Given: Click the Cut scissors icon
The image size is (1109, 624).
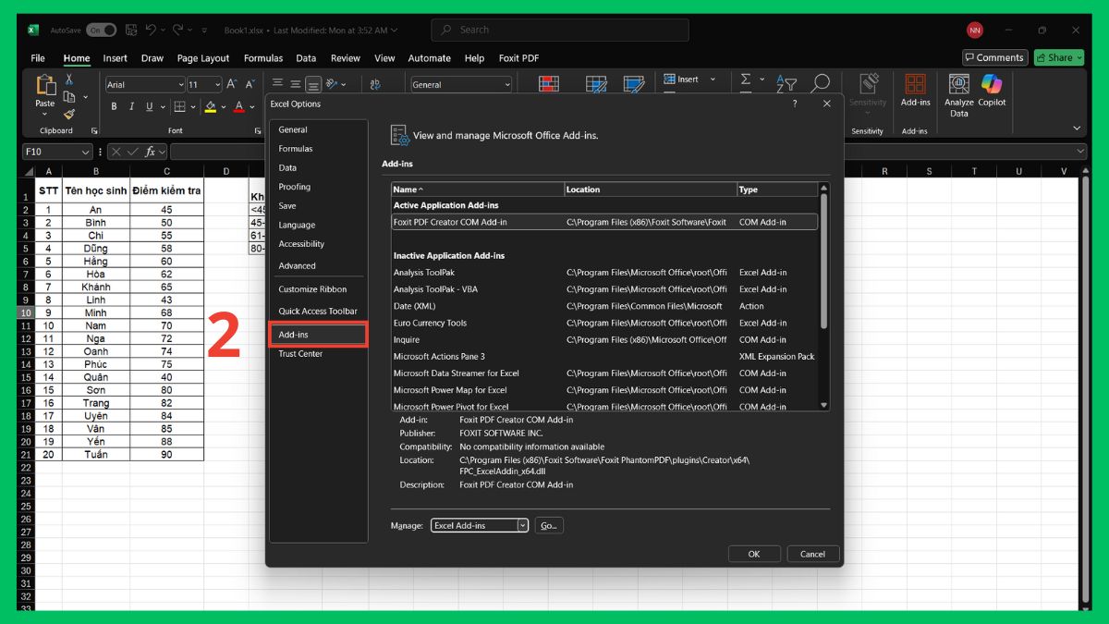Looking at the screenshot, I should pyautogui.click(x=69, y=80).
